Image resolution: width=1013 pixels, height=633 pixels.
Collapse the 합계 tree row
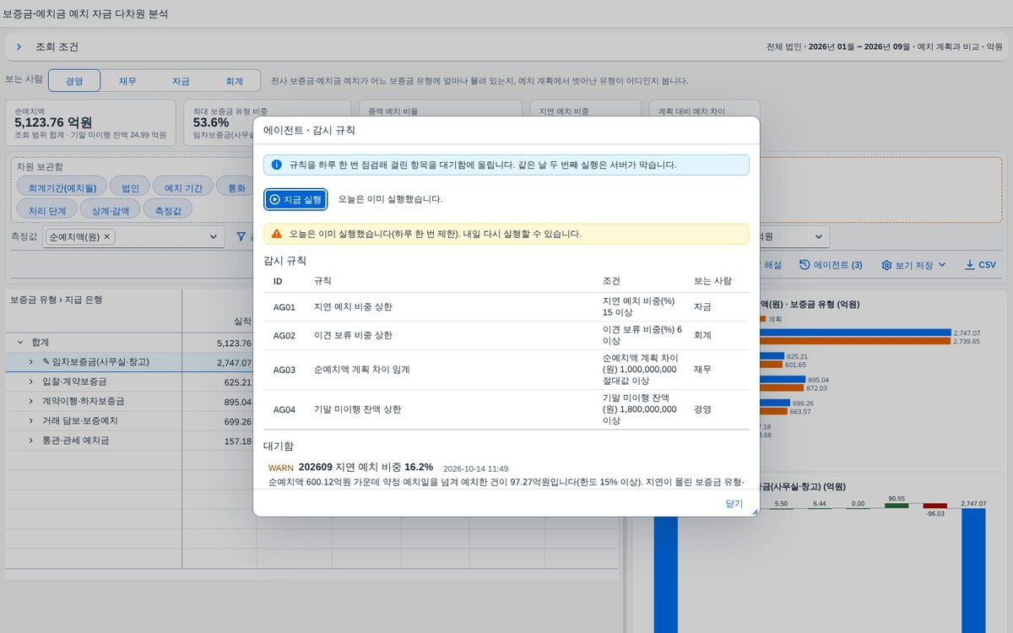(19, 343)
